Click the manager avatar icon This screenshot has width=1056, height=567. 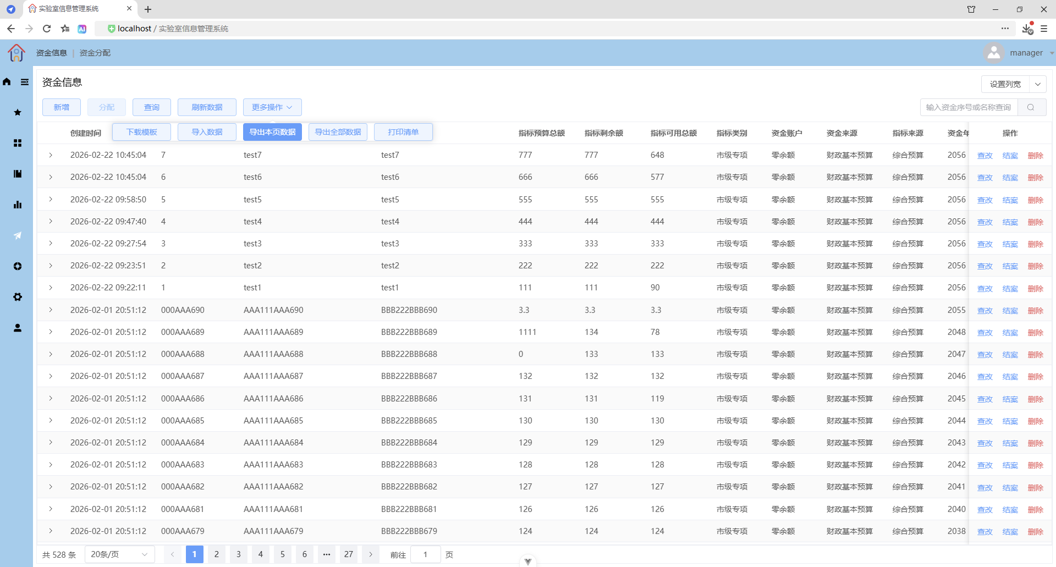[x=994, y=53]
